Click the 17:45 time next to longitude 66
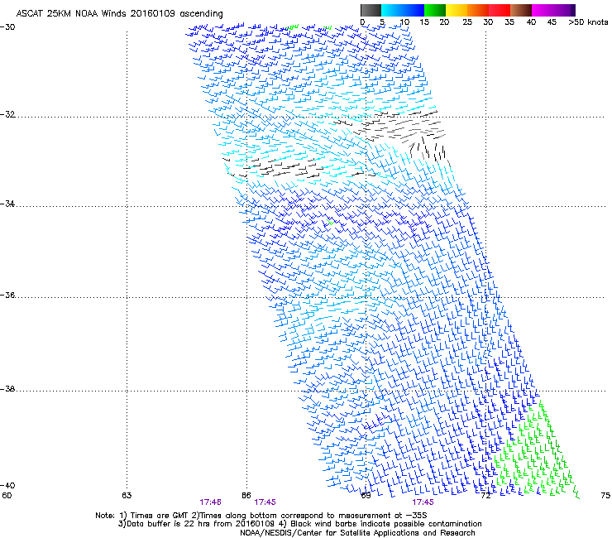 coord(265,502)
